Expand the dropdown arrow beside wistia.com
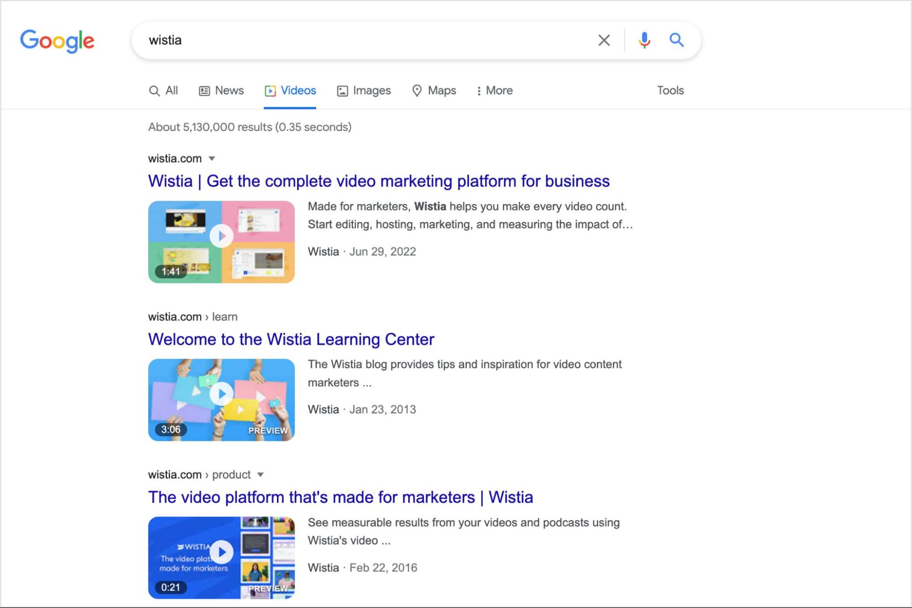Viewport: 912px width, 608px height. pyautogui.click(x=212, y=158)
